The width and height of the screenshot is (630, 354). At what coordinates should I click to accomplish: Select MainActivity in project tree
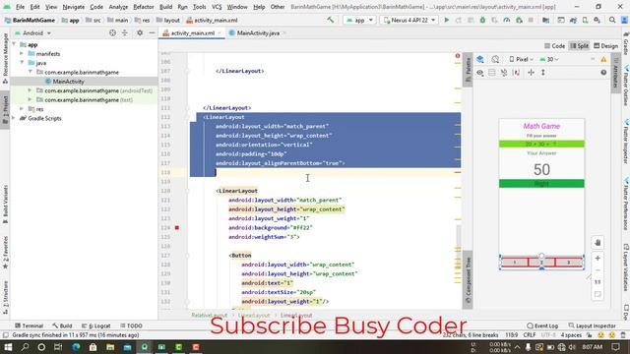[x=68, y=81]
